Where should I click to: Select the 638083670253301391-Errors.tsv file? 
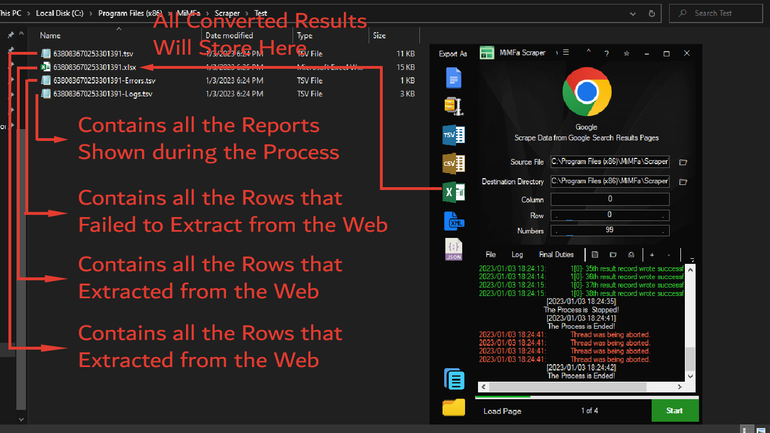(104, 81)
